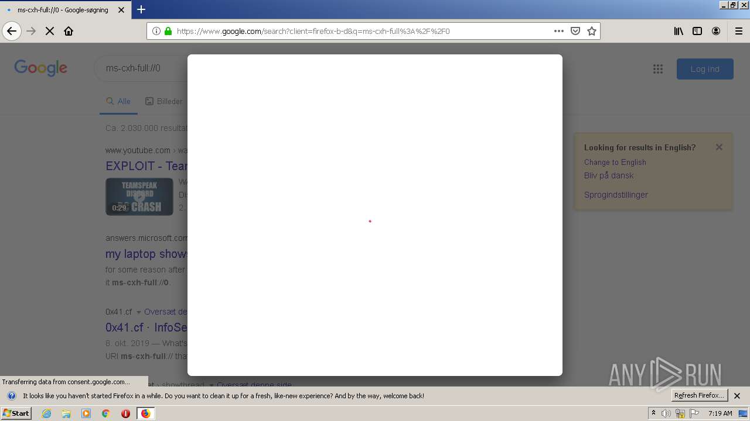Open page actions three-dot menu

(x=559, y=31)
